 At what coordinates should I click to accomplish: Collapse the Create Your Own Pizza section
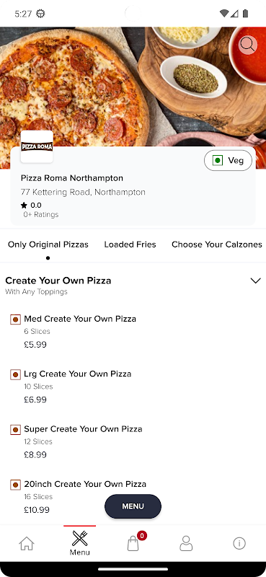click(255, 281)
